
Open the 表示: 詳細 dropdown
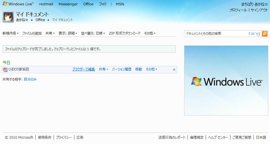coord(68,33)
